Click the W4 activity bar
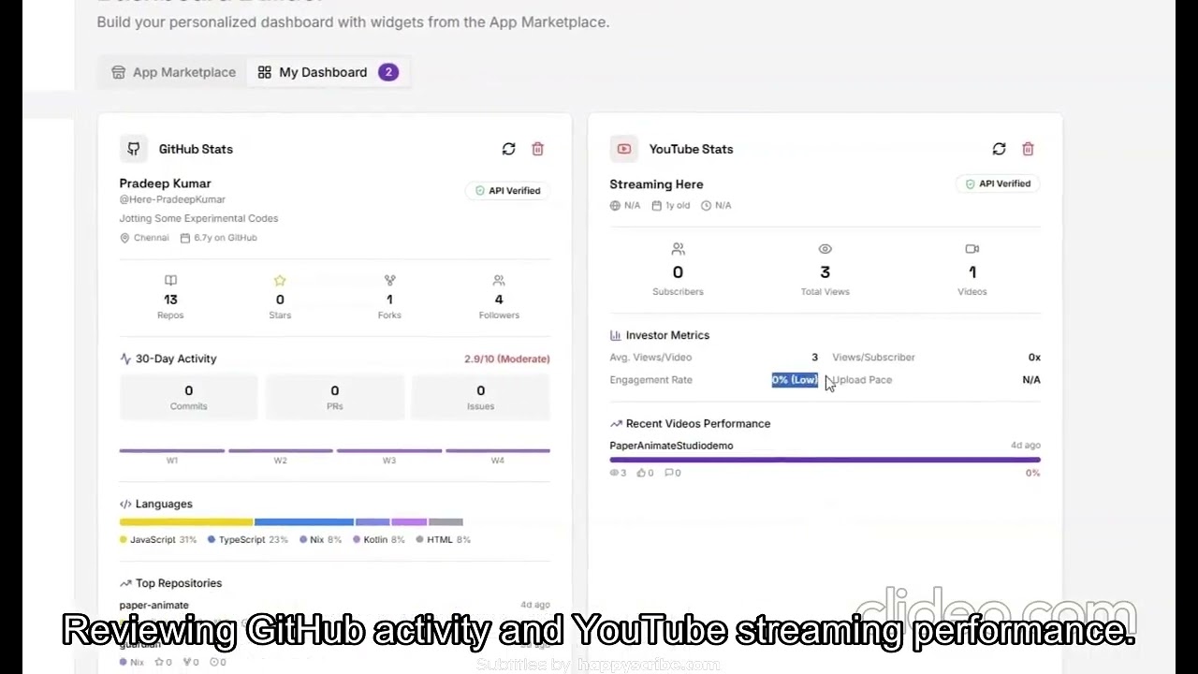 coord(498,451)
